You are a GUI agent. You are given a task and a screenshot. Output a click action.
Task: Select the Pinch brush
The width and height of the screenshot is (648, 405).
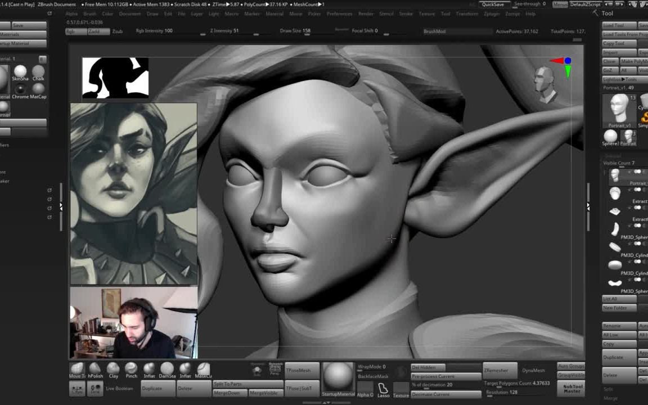(x=132, y=370)
